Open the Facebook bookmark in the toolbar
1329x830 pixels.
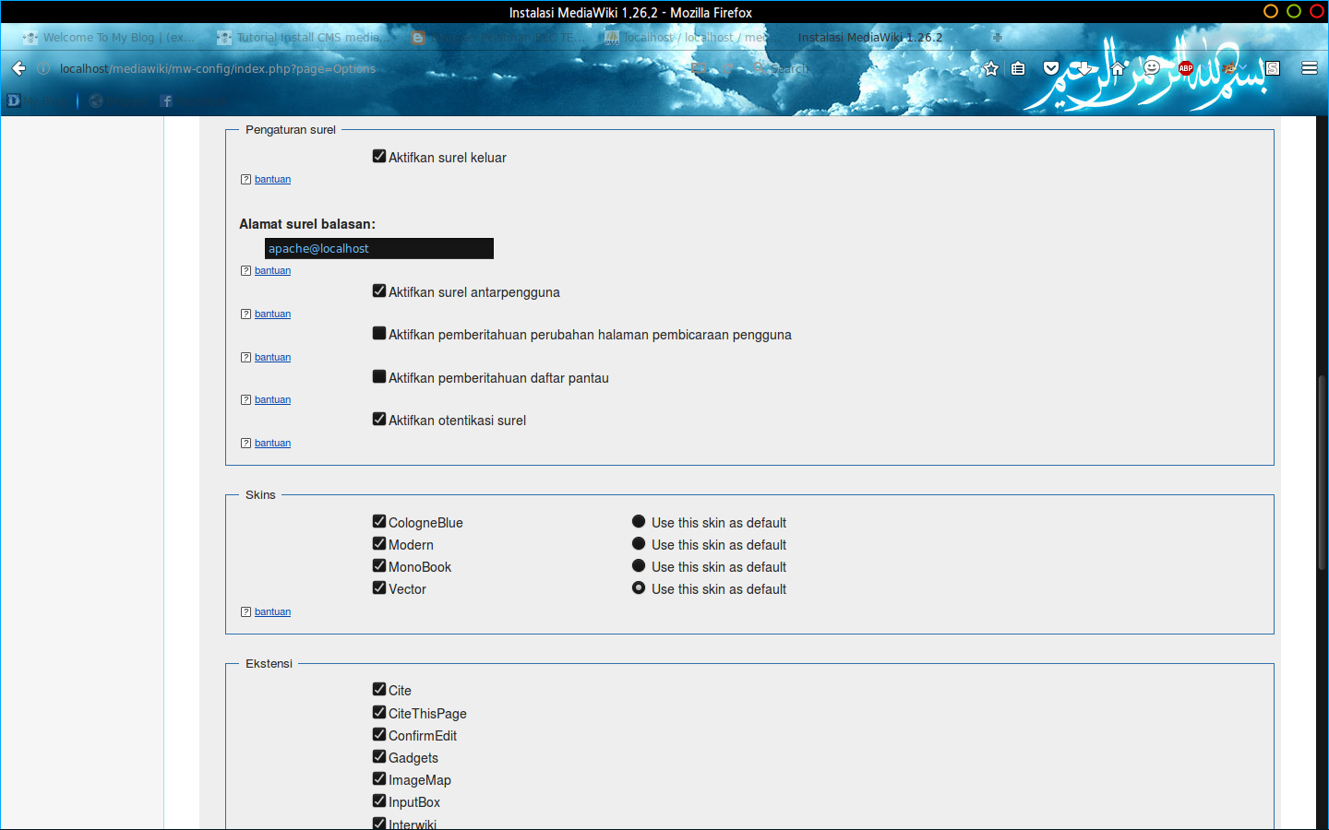pyautogui.click(x=191, y=101)
